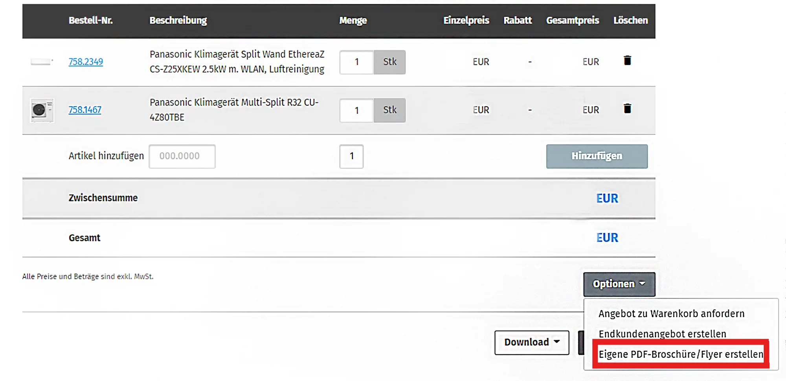This screenshot has width=786, height=381.
Task: Choose Endkundenangebot erstellen option
Action: pyautogui.click(x=662, y=334)
